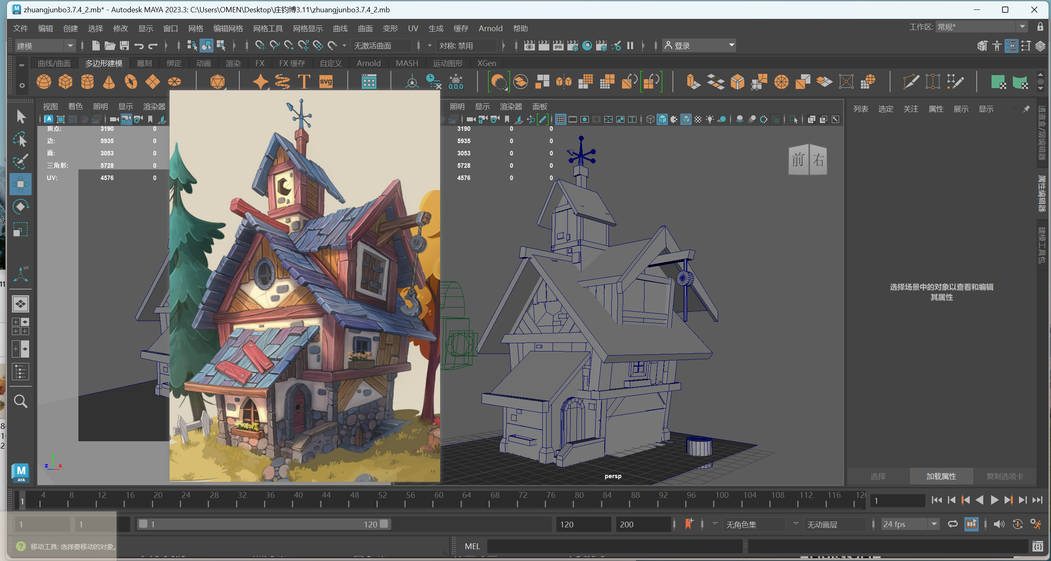Click the range slider bar showing 120

point(263,524)
